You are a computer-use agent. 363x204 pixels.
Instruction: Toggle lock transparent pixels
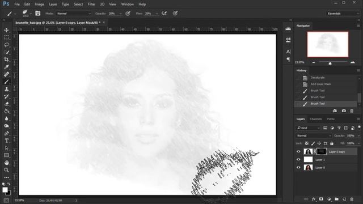[306, 143]
